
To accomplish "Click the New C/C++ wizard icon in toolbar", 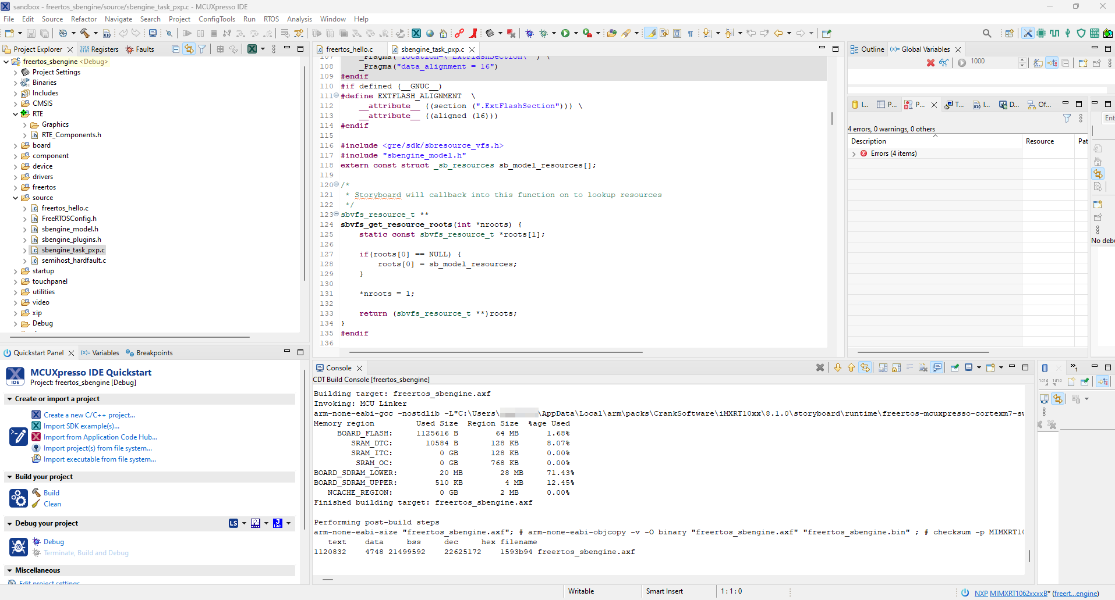I will [x=9, y=33].
